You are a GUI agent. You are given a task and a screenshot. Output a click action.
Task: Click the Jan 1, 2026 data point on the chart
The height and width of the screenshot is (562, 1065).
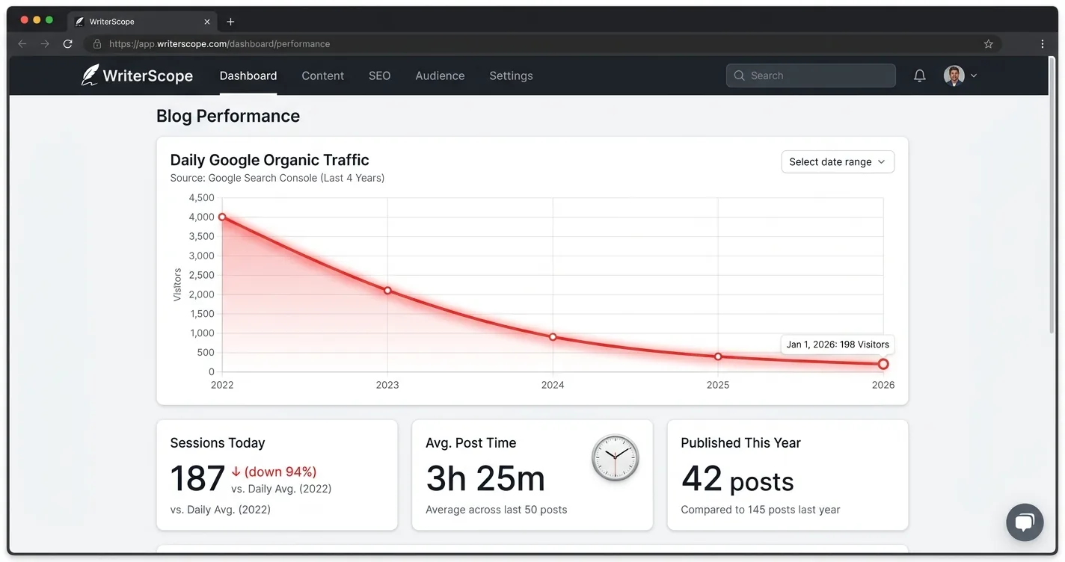click(883, 363)
